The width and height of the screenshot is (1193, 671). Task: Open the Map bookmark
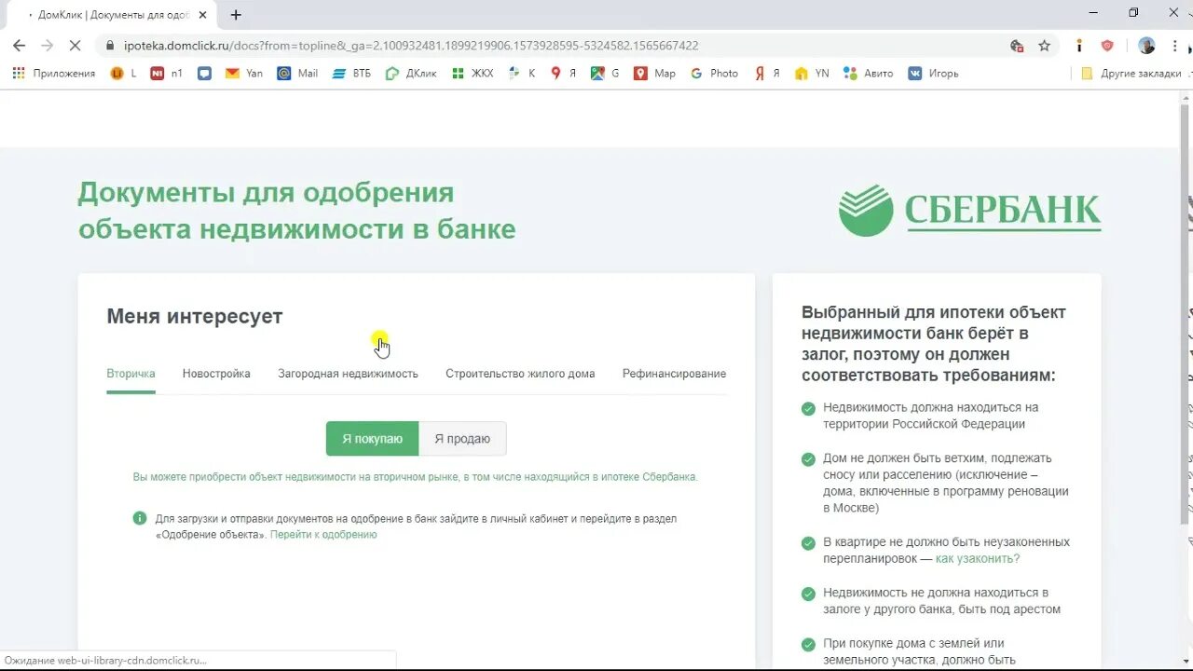654,73
